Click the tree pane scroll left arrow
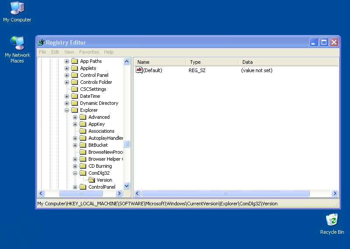The image size is (350, 249). click(41, 193)
